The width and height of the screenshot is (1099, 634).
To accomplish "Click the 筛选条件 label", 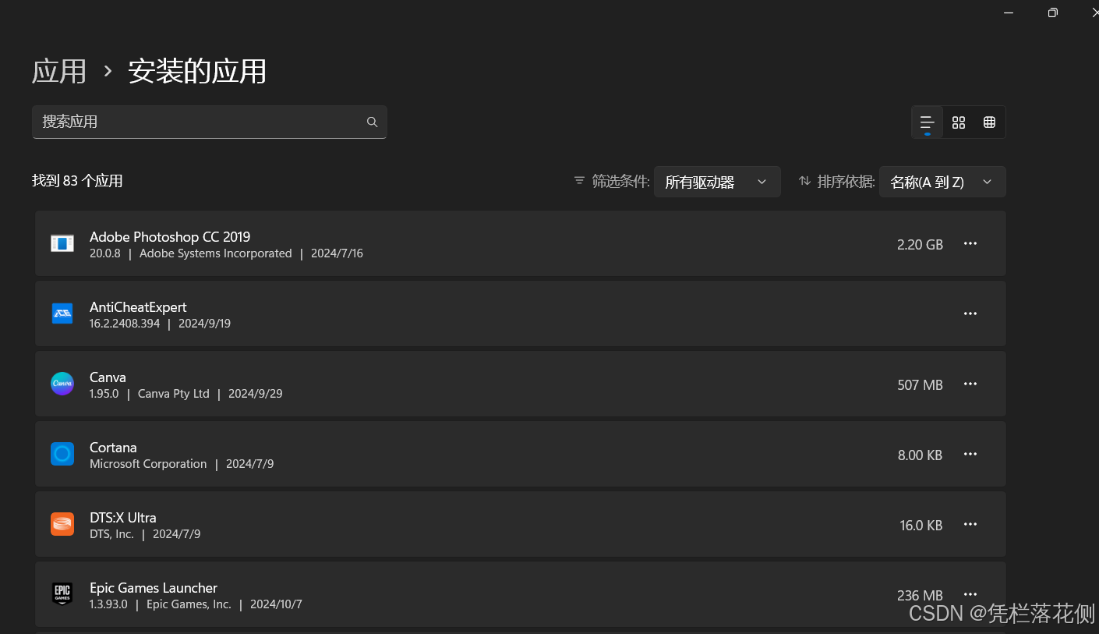I will pos(620,181).
